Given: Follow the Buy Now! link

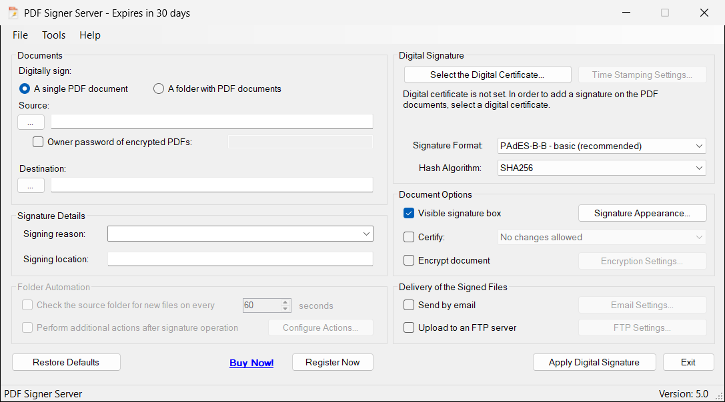Looking at the screenshot, I should coord(251,363).
